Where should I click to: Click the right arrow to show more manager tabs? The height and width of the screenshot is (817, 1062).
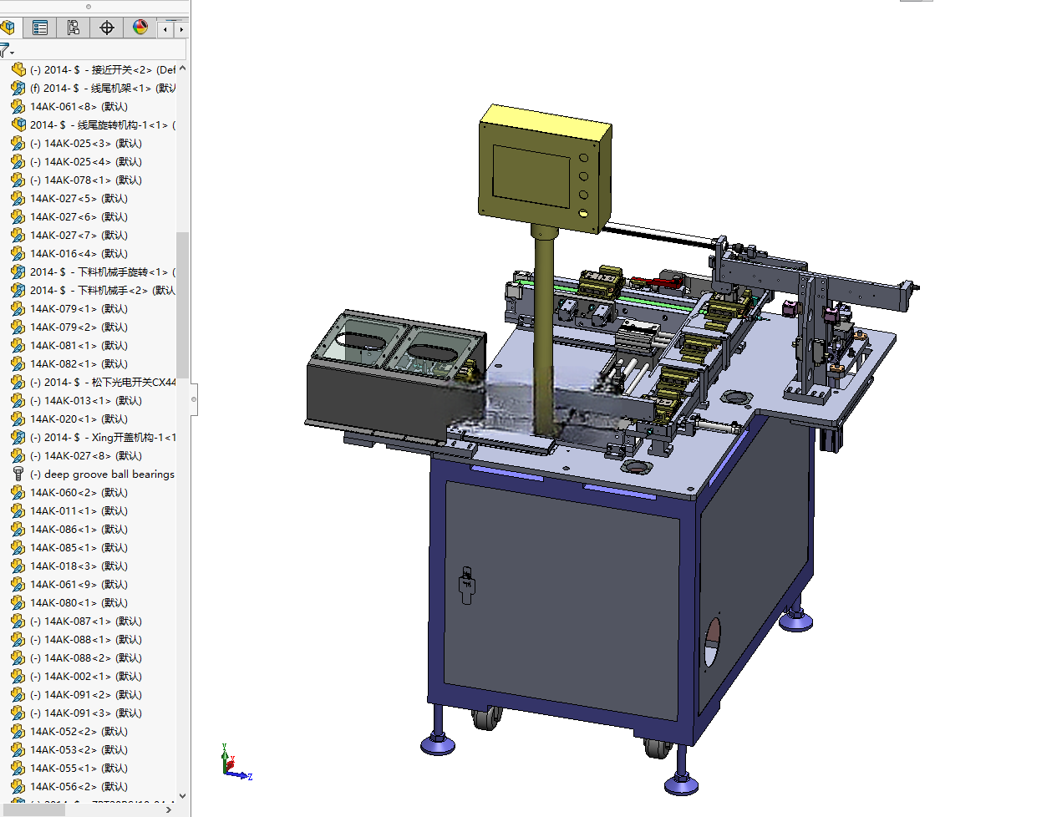point(180,29)
